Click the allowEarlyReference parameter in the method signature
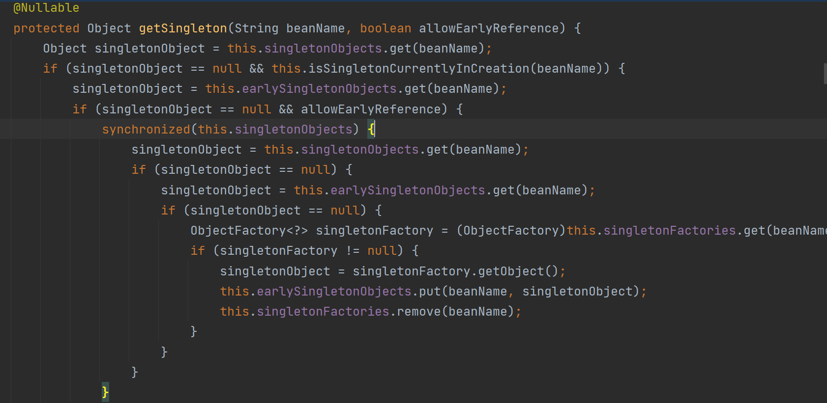 click(489, 28)
